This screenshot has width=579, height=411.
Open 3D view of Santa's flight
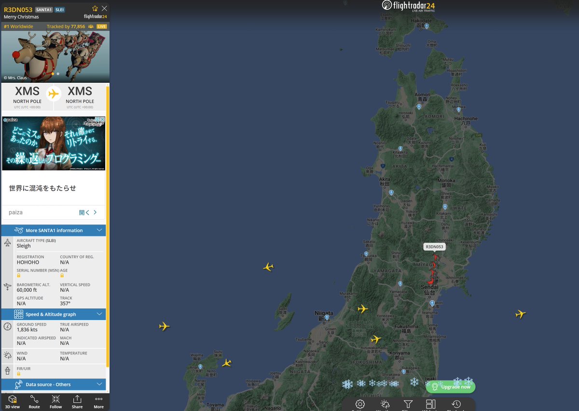pos(13,402)
